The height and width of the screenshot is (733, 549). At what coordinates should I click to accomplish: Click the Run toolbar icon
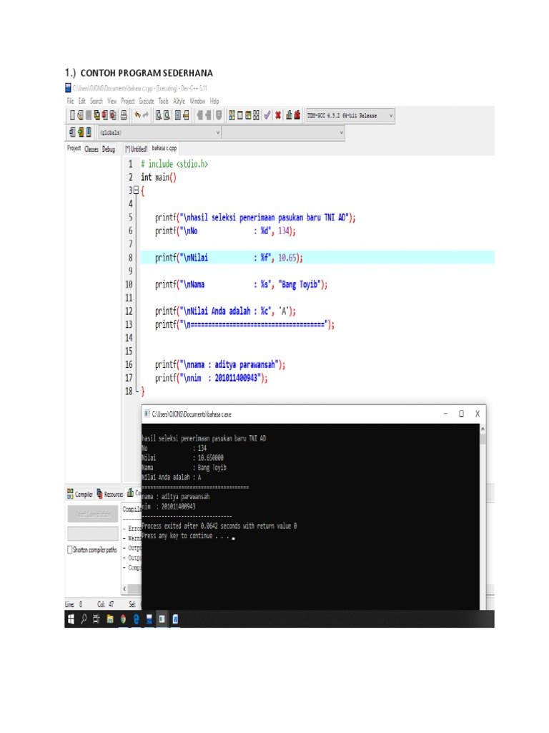[240, 115]
